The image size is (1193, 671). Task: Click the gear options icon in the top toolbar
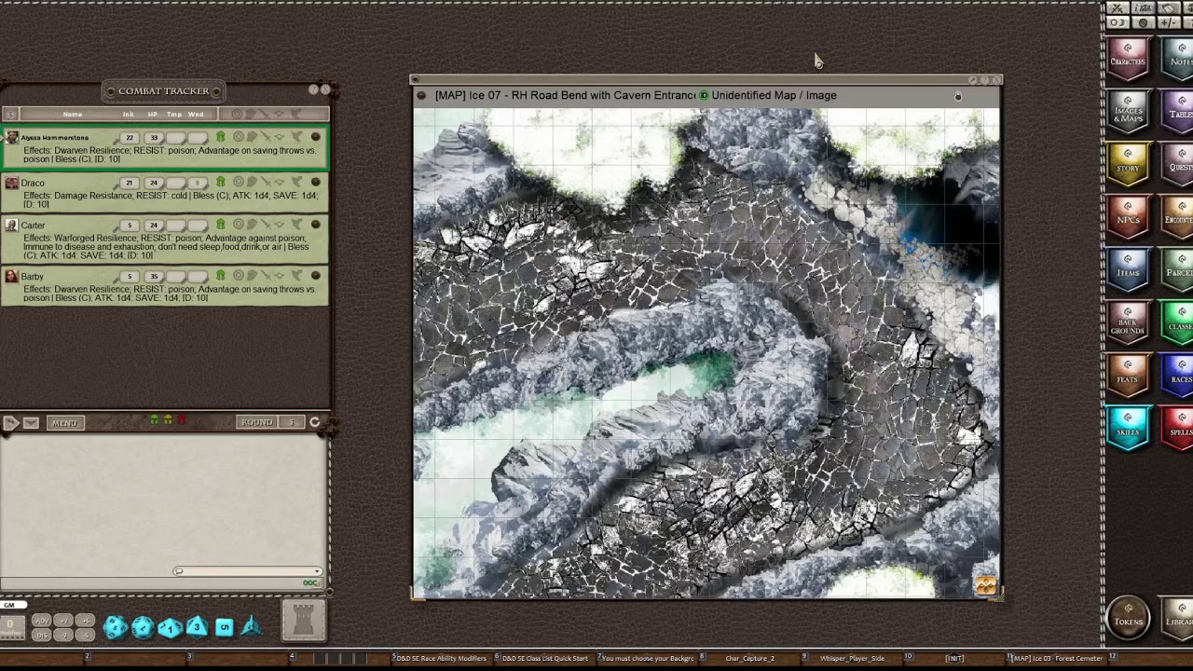point(1144,22)
